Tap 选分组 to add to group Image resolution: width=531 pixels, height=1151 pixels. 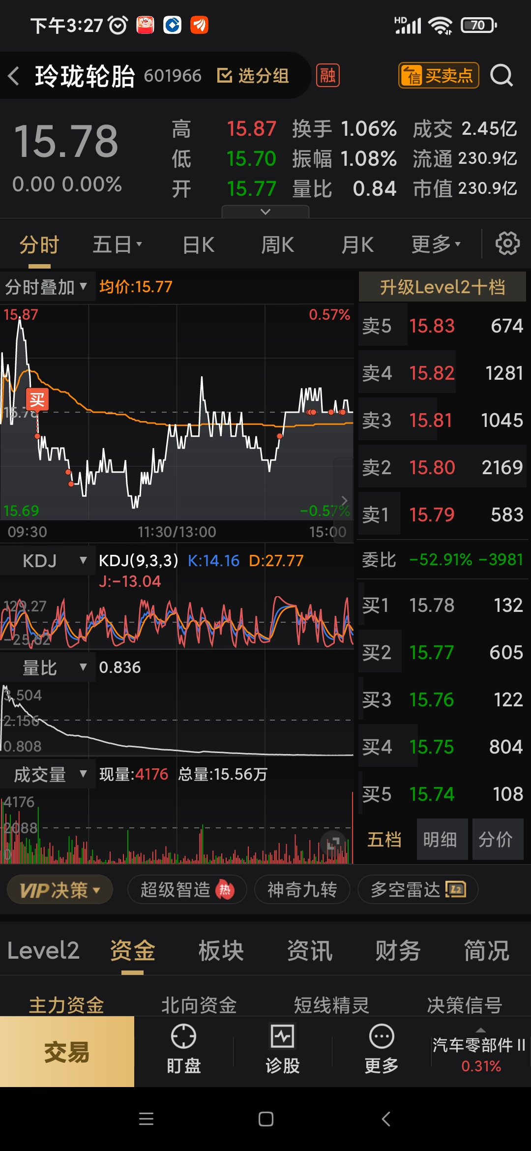click(x=253, y=76)
